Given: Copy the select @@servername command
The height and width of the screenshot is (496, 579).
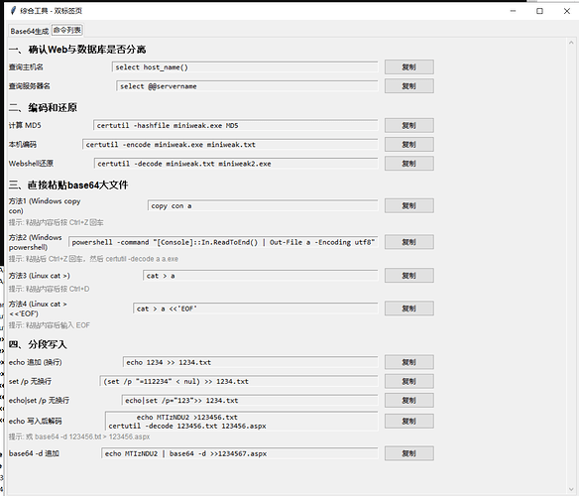Looking at the screenshot, I should [408, 85].
